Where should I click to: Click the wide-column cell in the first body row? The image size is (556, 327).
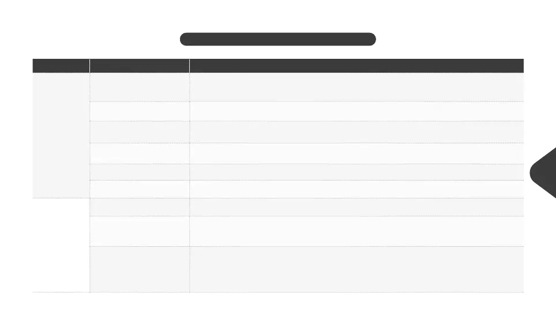356,87
